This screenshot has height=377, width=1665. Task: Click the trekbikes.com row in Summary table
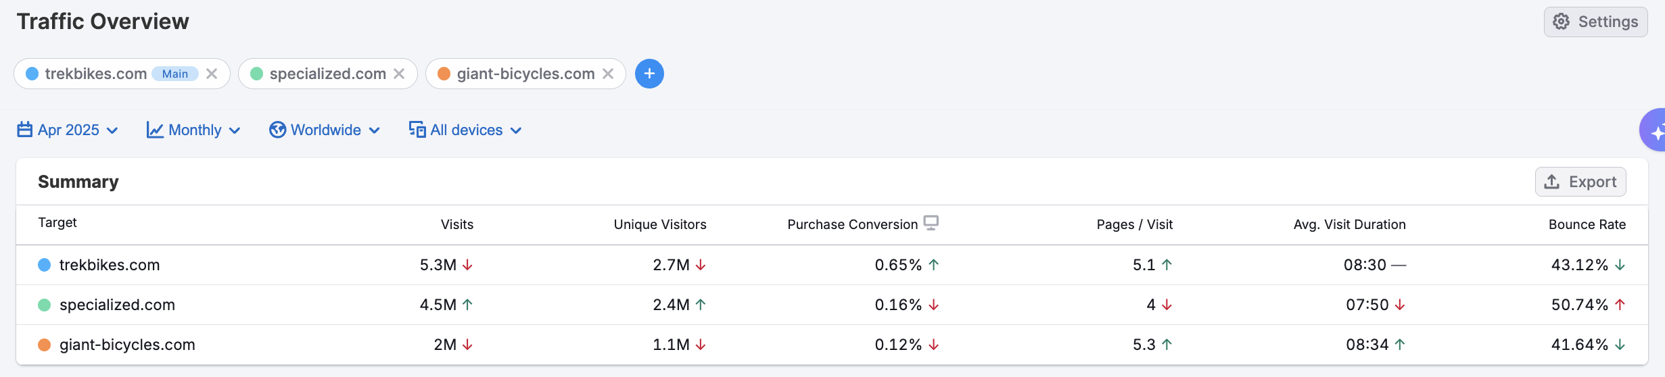(x=110, y=265)
